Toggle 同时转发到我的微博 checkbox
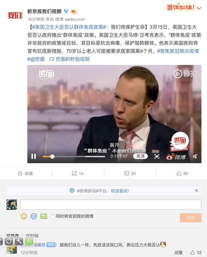The image size is (207, 257). pos(53,217)
